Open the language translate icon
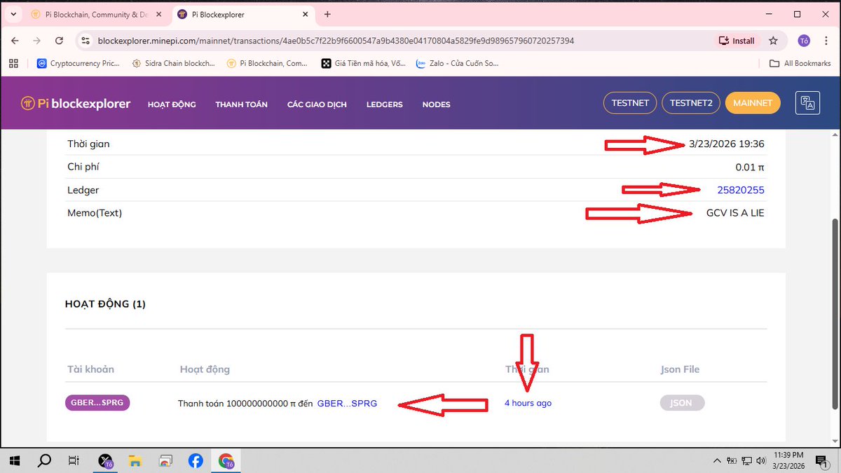 point(808,103)
